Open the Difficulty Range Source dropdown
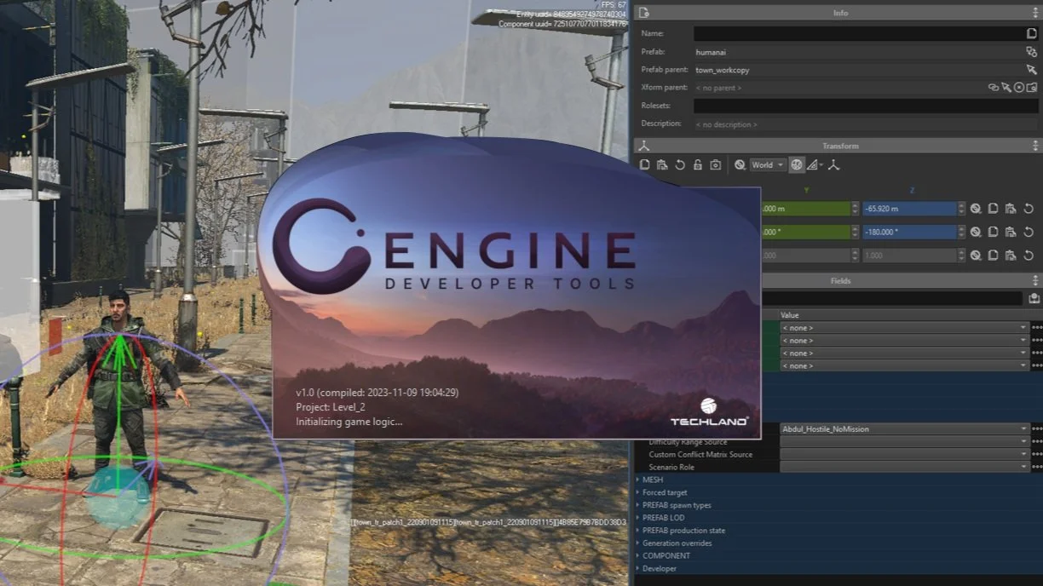This screenshot has height=586, width=1043. coord(904,441)
